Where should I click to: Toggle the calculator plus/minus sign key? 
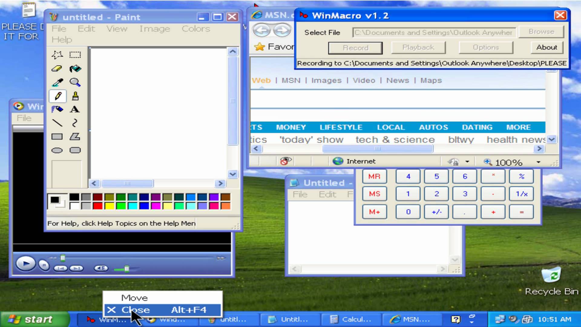point(436,212)
